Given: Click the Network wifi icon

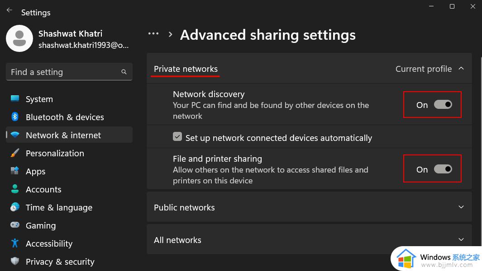Looking at the screenshot, I should point(15,135).
